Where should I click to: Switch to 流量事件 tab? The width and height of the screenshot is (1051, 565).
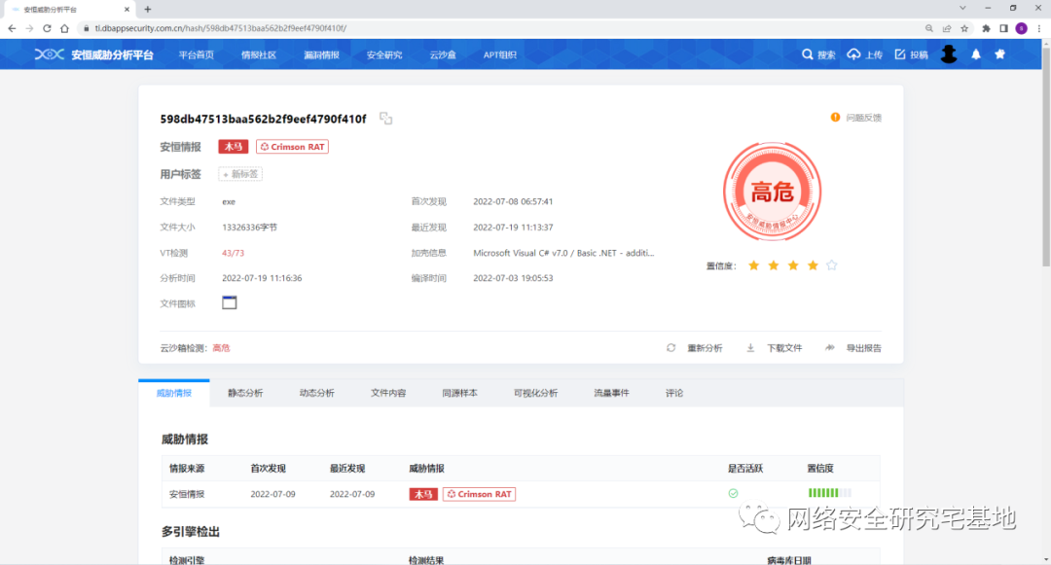pos(611,393)
